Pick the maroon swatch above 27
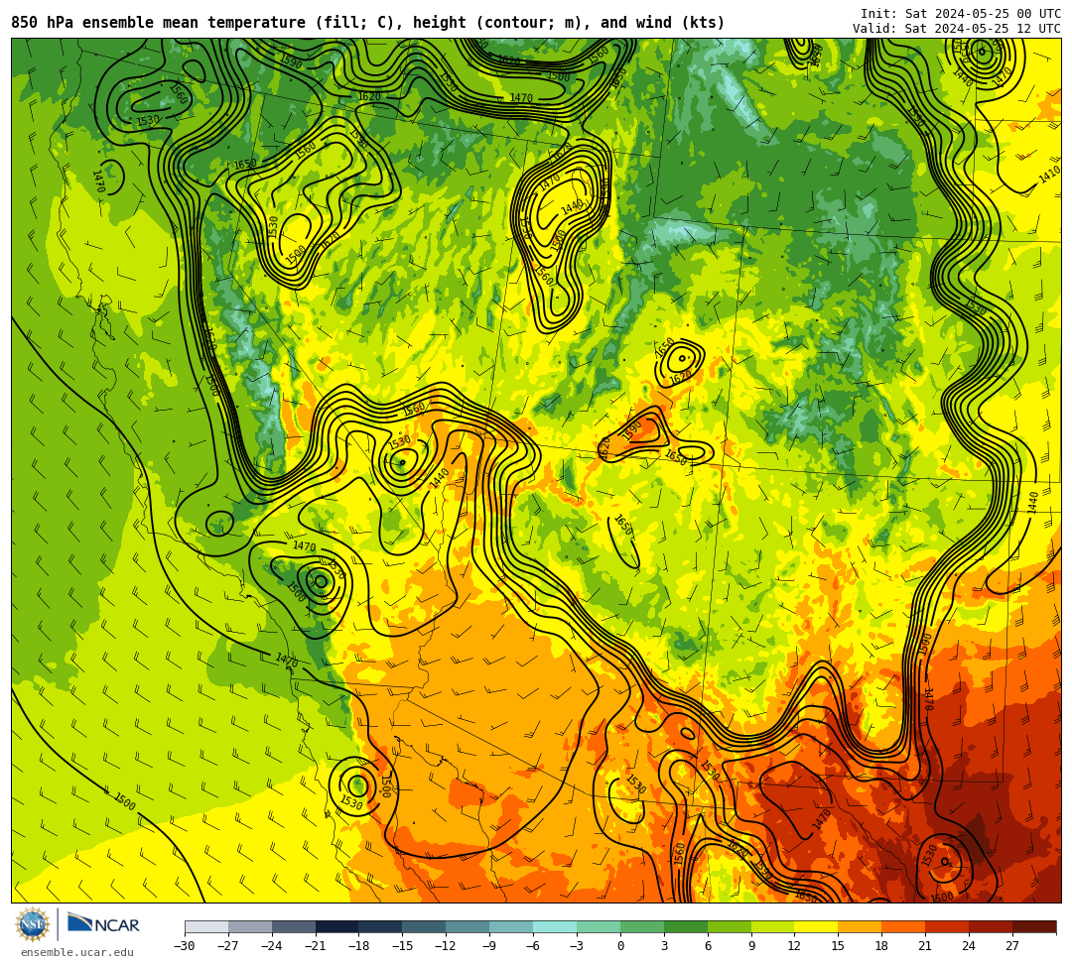1072x965 pixels. (1034, 926)
